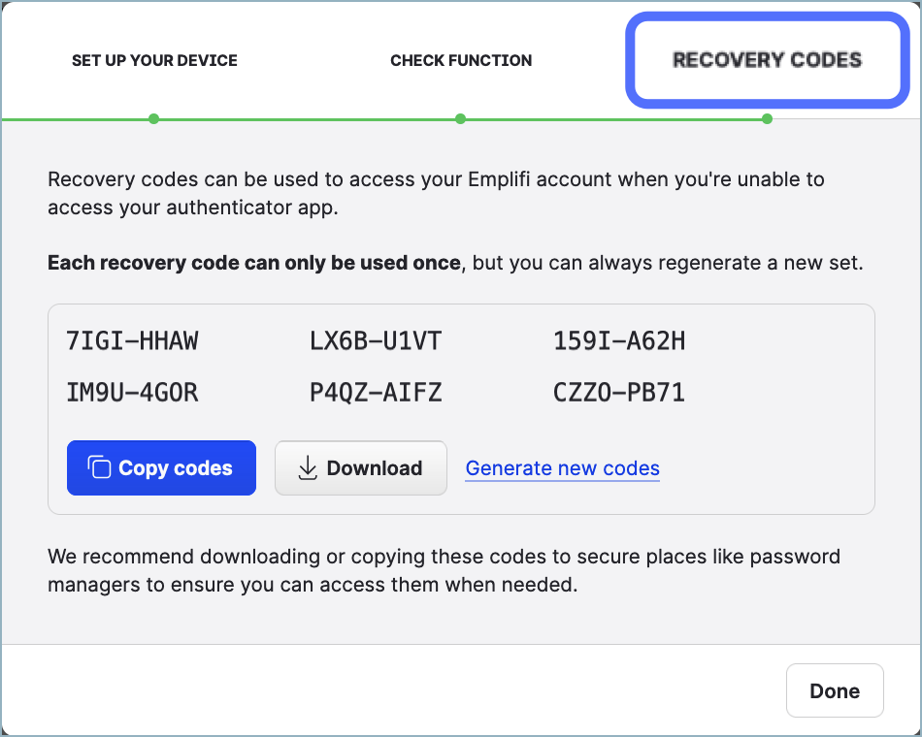Click the progress dot under Check Function
The image size is (922, 737).
click(460, 119)
